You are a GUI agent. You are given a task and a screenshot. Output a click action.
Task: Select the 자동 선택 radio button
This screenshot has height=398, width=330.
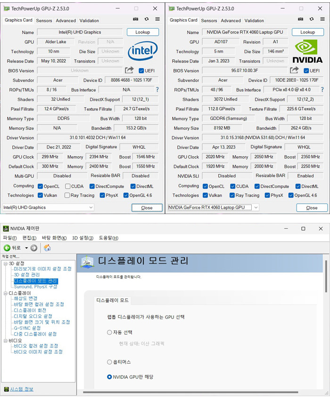(109, 332)
